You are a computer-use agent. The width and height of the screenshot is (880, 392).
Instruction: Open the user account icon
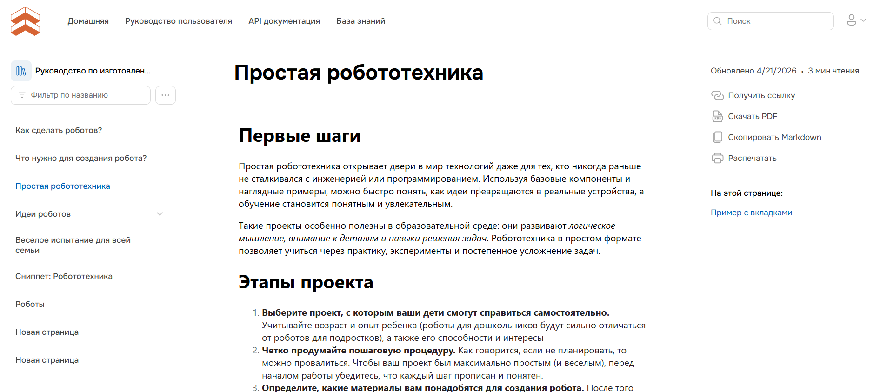click(x=851, y=20)
